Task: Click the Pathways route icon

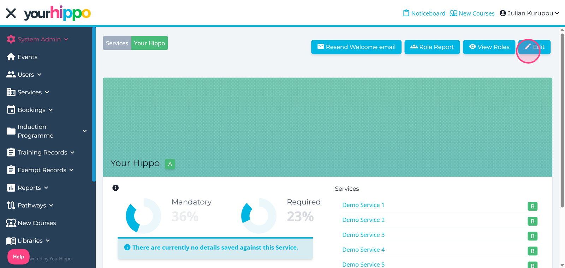Action: [11, 205]
